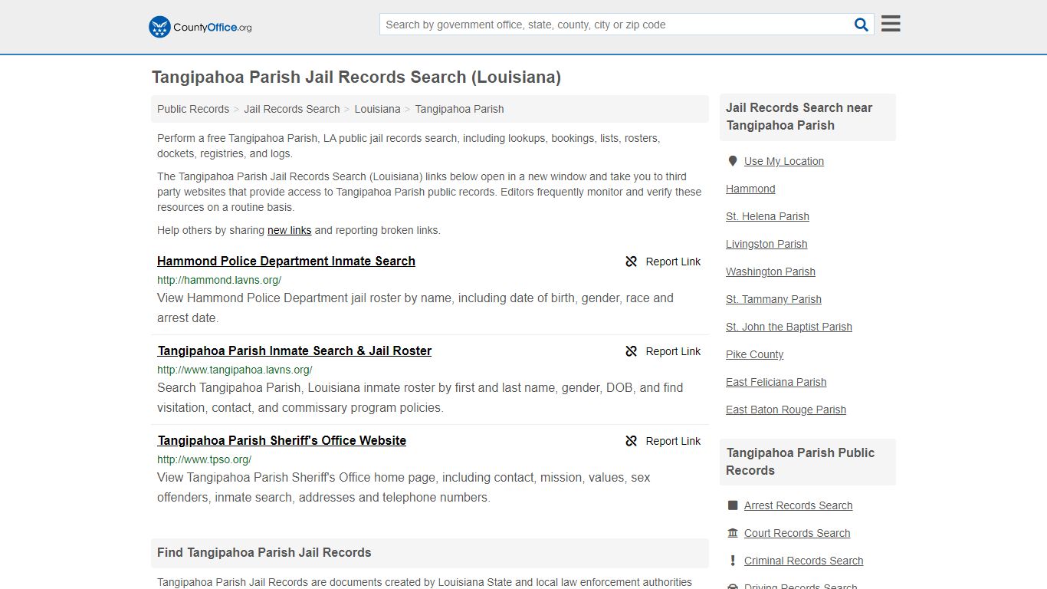Visit http://www.tangipahoa.lavns.org/ URL

[x=235, y=370]
